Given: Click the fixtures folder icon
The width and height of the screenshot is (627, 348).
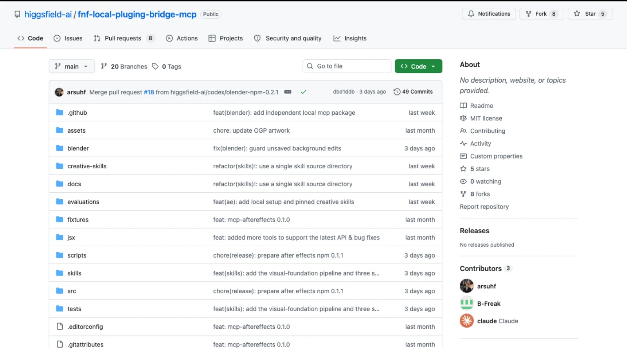Looking at the screenshot, I should pos(60,219).
